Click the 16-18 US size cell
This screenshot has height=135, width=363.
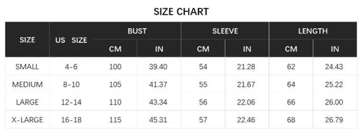point(71,120)
